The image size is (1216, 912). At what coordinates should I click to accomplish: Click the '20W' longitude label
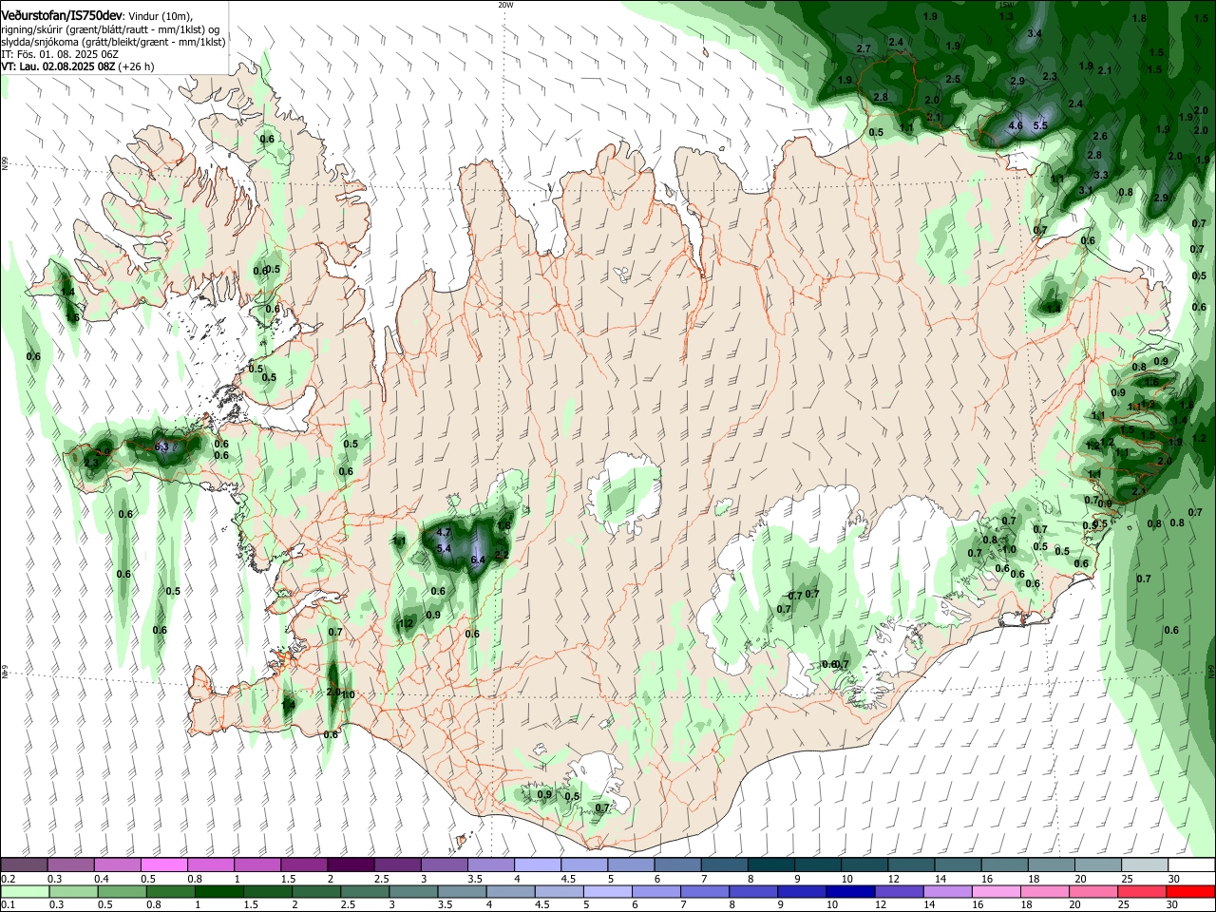[x=505, y=5]
